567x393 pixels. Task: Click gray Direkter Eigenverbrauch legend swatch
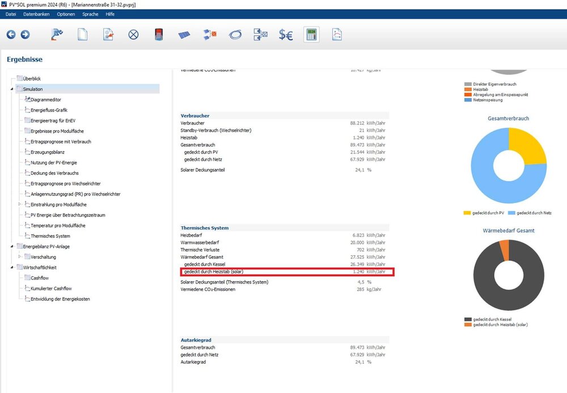point(468,84)
